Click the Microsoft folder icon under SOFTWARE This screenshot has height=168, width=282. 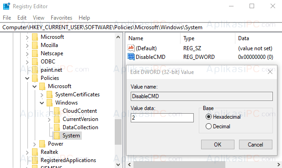click(x=35, y=37)
